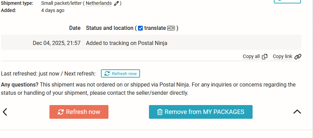Click the 'Copy link' text link
The width and height of the screenshot is (313, 138).
coord(282,57)
